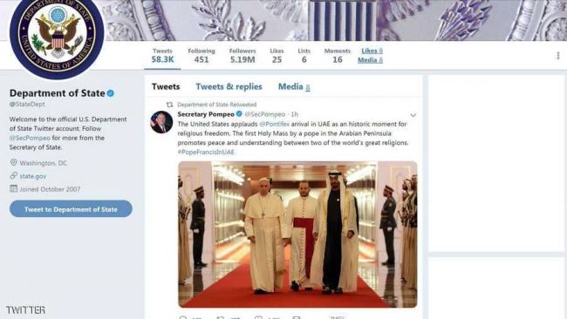Viewport: 567px width, 319px height.
Task: Open the @Pontifex mention in the tweet
Action: click(x=274, y=124)
